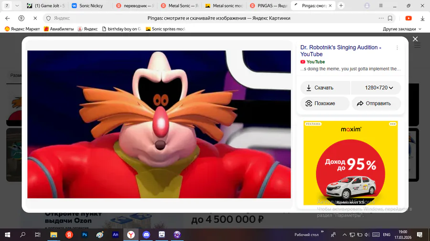
Task: Open the image options three-dots menu
Action: 397,48
